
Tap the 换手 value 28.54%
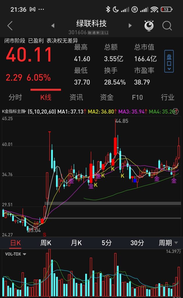click(115, 82)
